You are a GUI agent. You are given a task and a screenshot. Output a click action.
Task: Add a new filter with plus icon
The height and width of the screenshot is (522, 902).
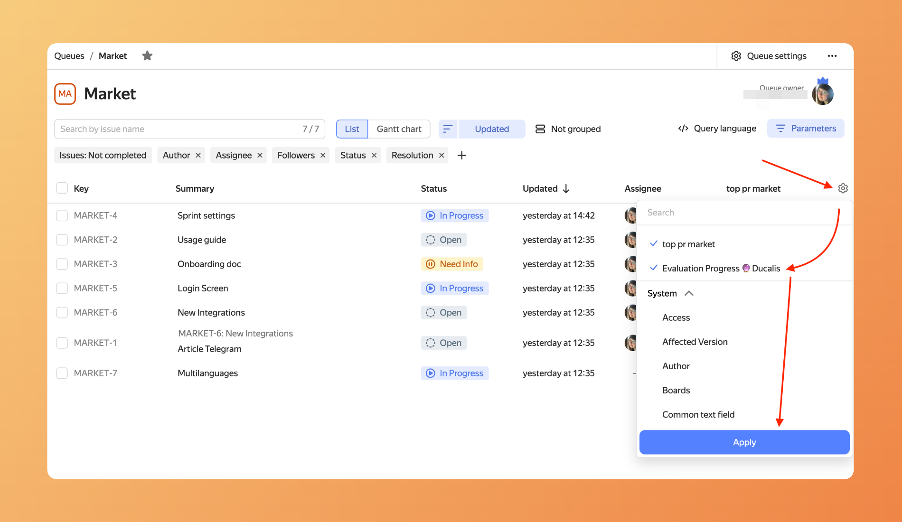[461, 156]
